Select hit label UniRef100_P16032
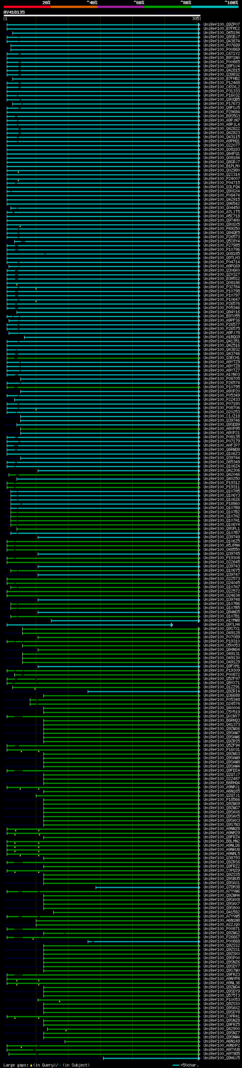This screenshot has width=242, height=1068. pos(222,95)
